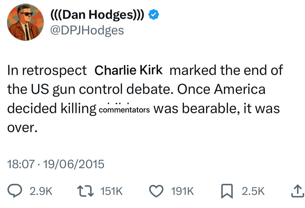Click the blue verified checkmark badge
Viewport: 305px width, 208px height.
click(154, 16)
